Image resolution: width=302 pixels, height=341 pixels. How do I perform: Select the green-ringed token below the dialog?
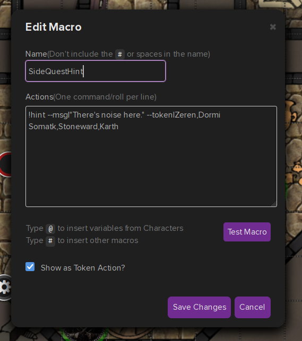pos(84,335)
